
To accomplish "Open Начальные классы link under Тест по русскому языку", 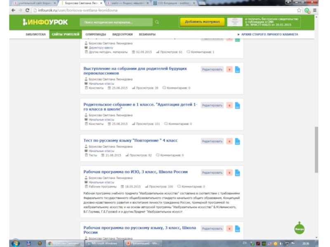I will tap(101, 151).
